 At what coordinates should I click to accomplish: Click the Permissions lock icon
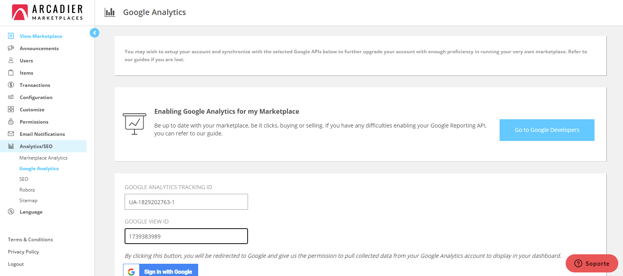[11, 122]
